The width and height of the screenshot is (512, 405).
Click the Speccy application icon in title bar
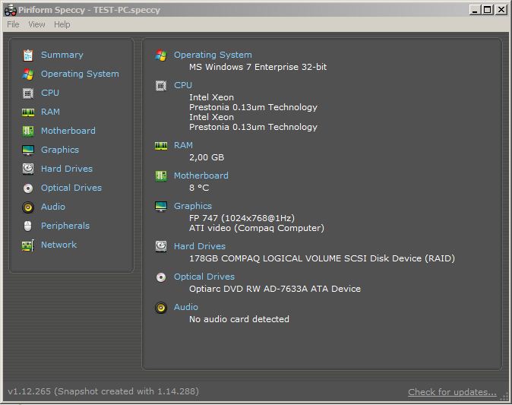(11, 10)
